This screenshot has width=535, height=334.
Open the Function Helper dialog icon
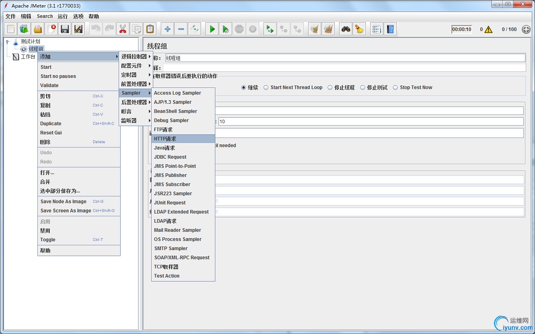tap(377, 29)
